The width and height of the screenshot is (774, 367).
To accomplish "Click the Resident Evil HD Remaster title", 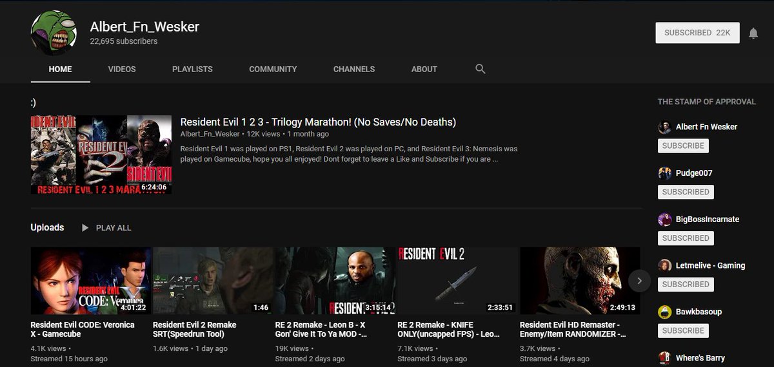I will coord(573,330).
